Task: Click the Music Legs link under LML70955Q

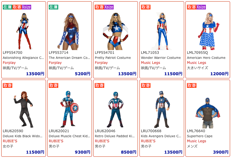Action: [196, 63]
